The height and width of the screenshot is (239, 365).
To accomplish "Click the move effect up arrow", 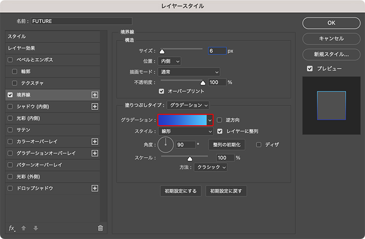I will click(x=24, y=228).
